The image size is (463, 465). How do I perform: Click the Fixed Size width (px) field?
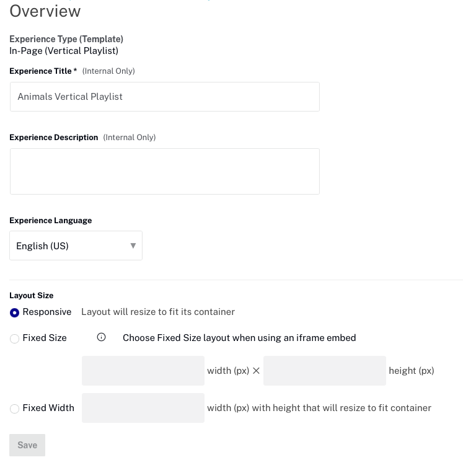point(143,371)
